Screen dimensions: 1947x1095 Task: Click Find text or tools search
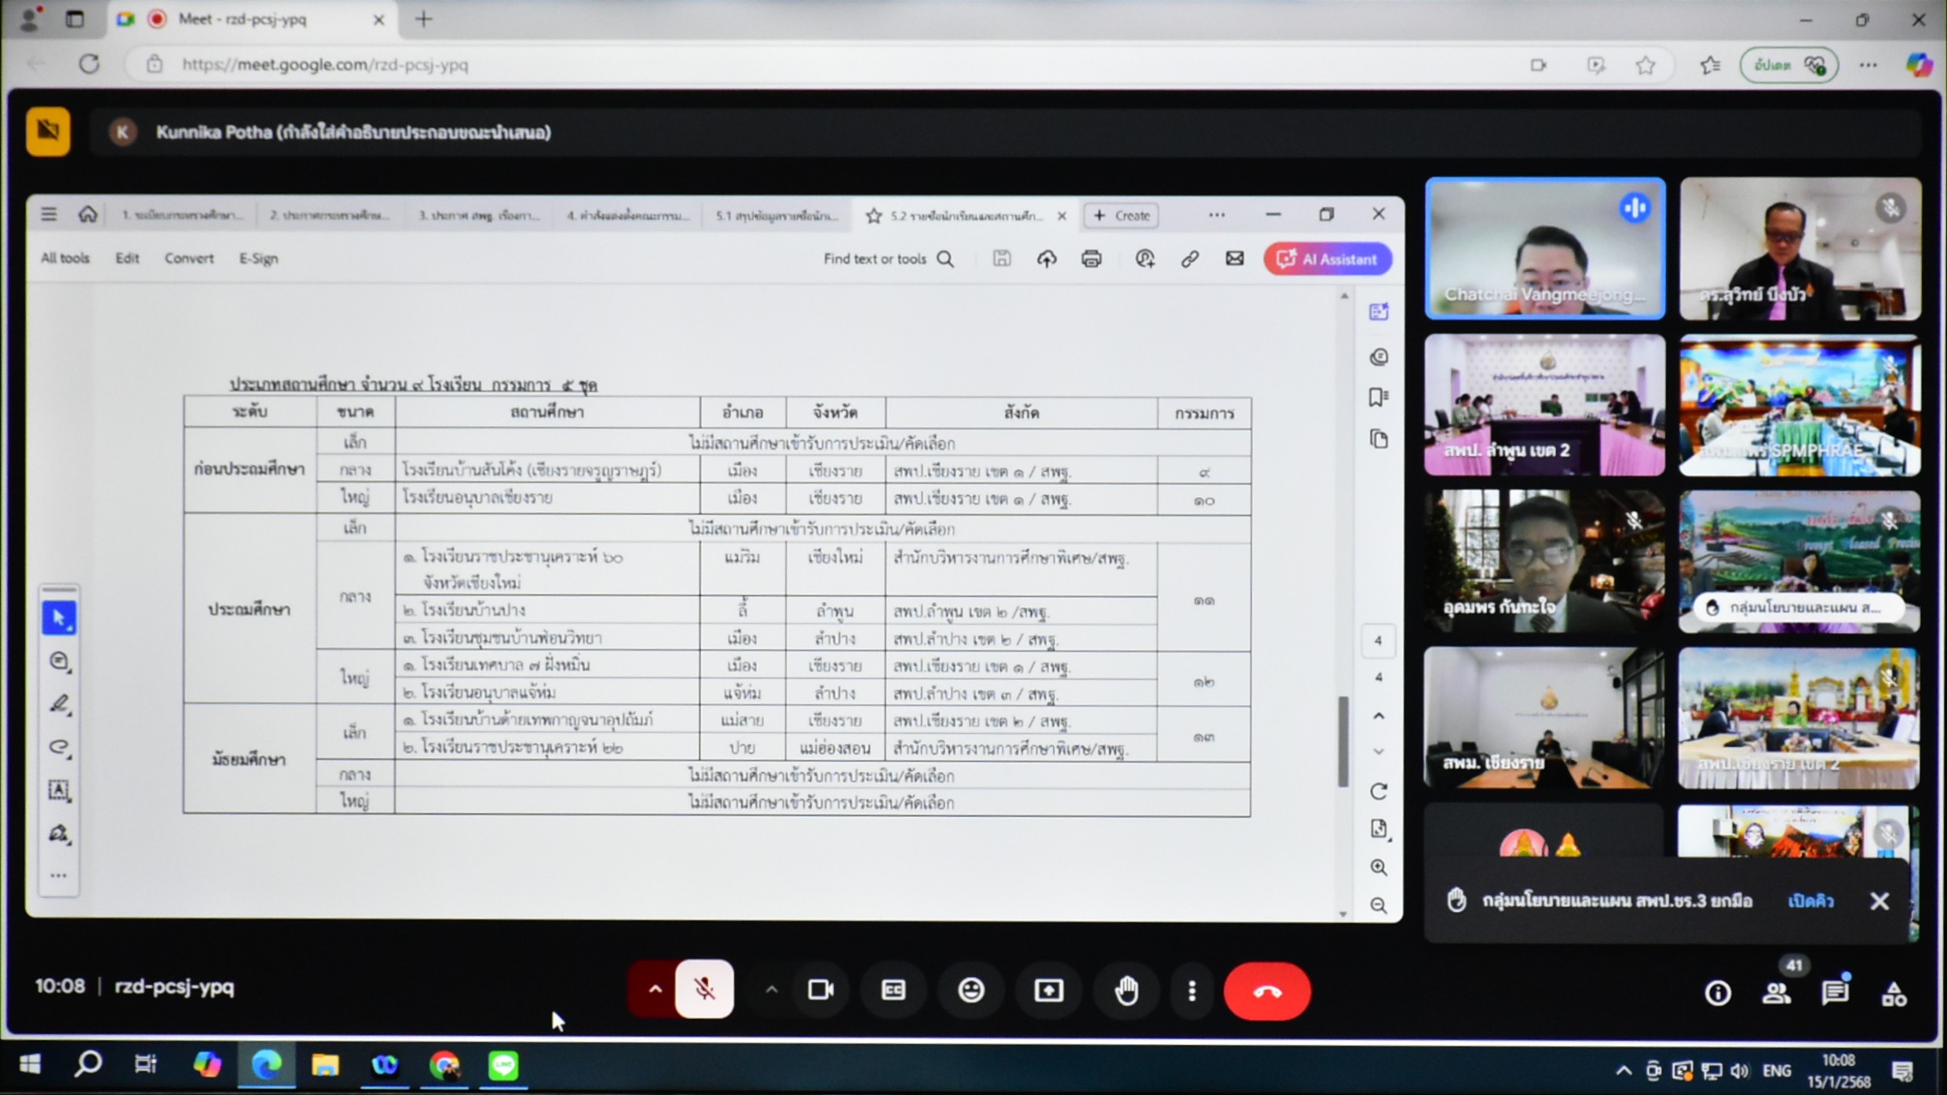(889, 258)
